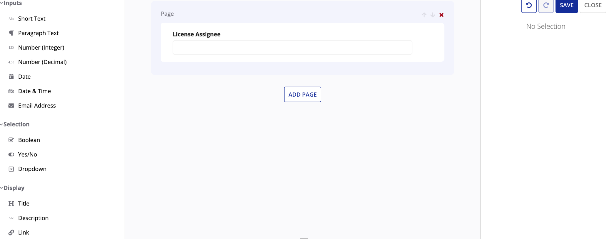
Task: Choose Link display element
Action: 24,233
